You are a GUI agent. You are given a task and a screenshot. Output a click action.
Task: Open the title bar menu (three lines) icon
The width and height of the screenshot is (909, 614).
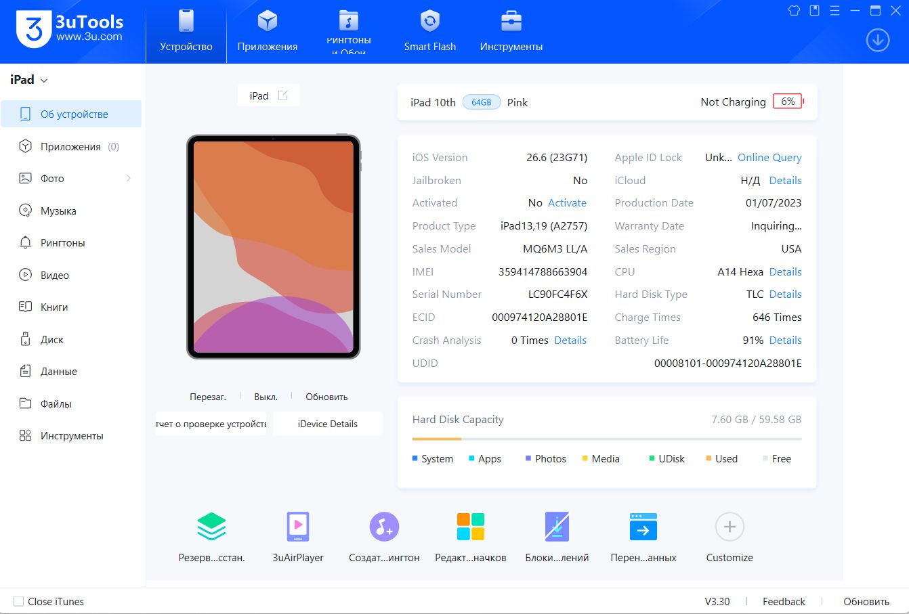pyautogui.click(x=834, y=10)
